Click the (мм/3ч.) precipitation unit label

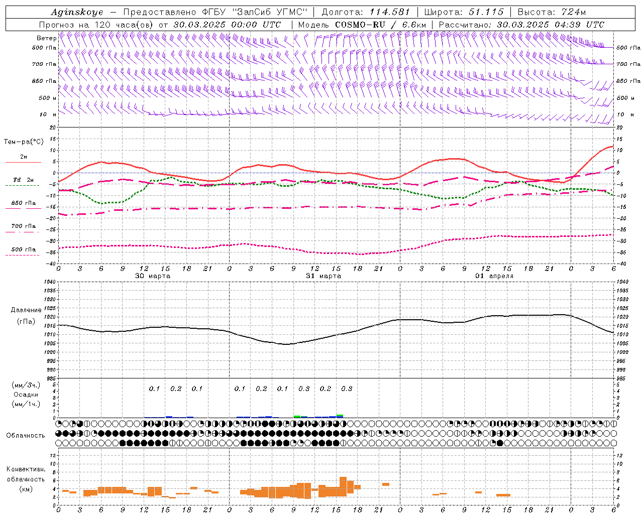pyautogui.click(x=26, y=385)
